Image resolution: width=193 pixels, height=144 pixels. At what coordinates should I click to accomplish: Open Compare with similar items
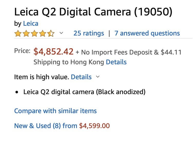pos(55,111)
